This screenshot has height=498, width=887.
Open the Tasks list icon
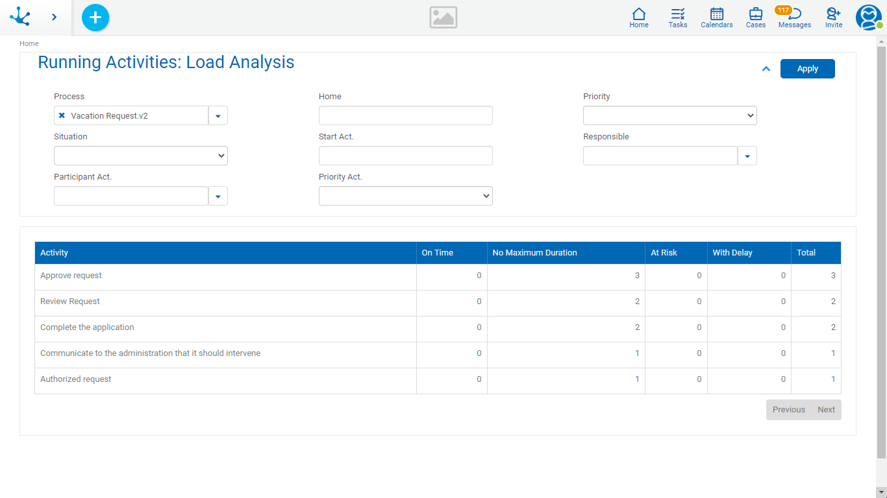tap(678, 18)
